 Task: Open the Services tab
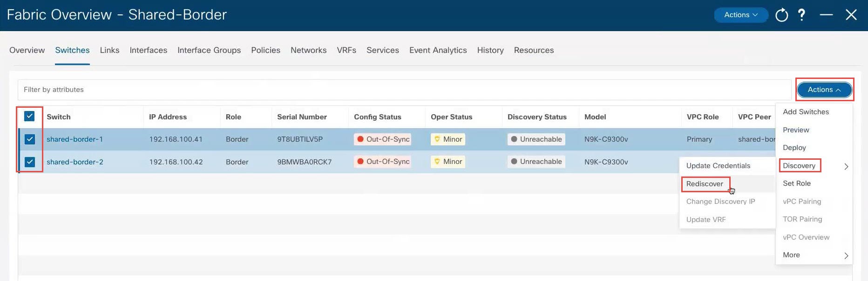(383, 50)
